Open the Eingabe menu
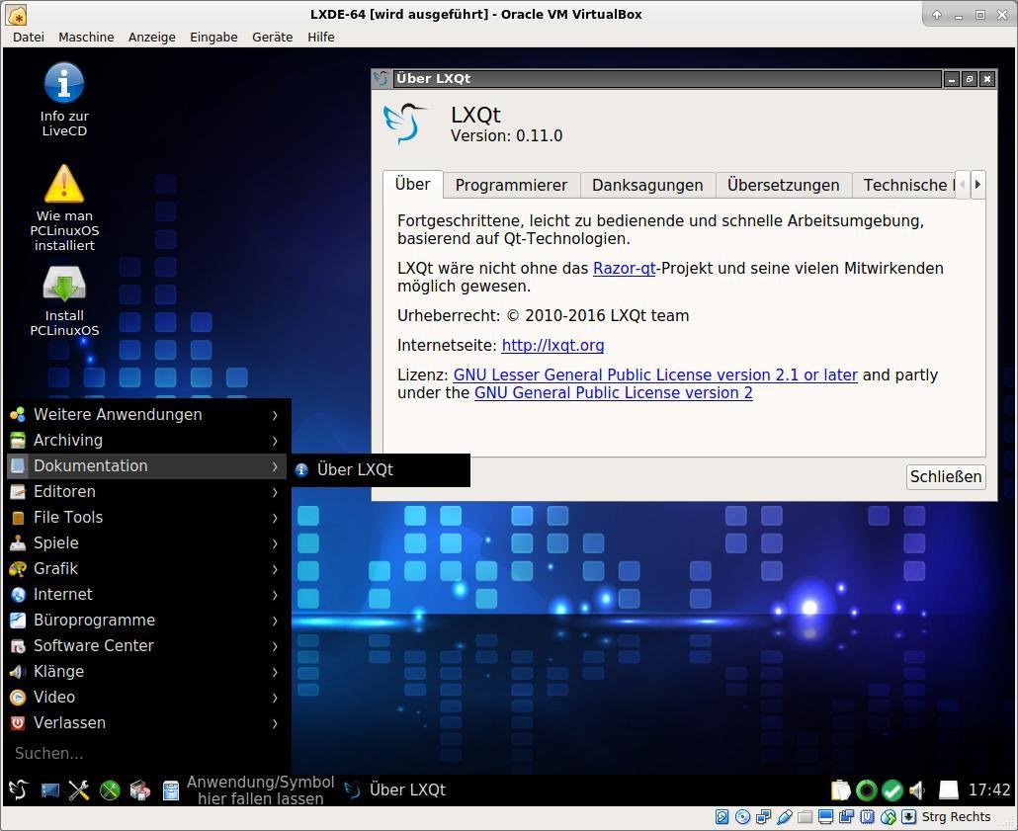 213,37
